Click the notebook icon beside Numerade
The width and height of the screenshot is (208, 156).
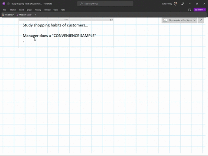tap(165, 20)
